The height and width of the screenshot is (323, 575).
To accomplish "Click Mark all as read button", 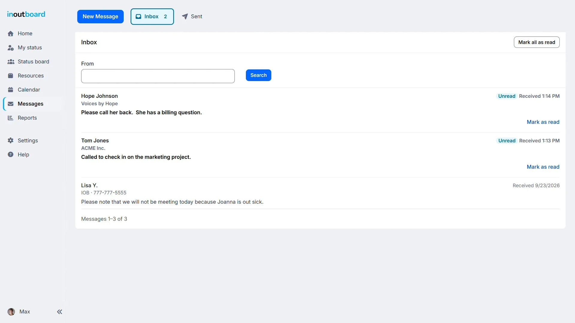I will (x=537, y=42).
